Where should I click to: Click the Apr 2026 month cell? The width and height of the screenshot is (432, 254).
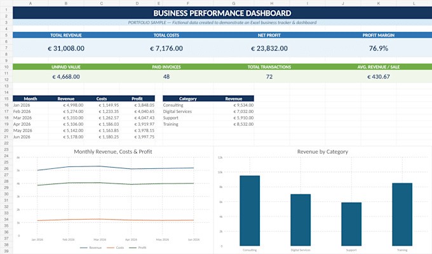click(x=30, y=124)
